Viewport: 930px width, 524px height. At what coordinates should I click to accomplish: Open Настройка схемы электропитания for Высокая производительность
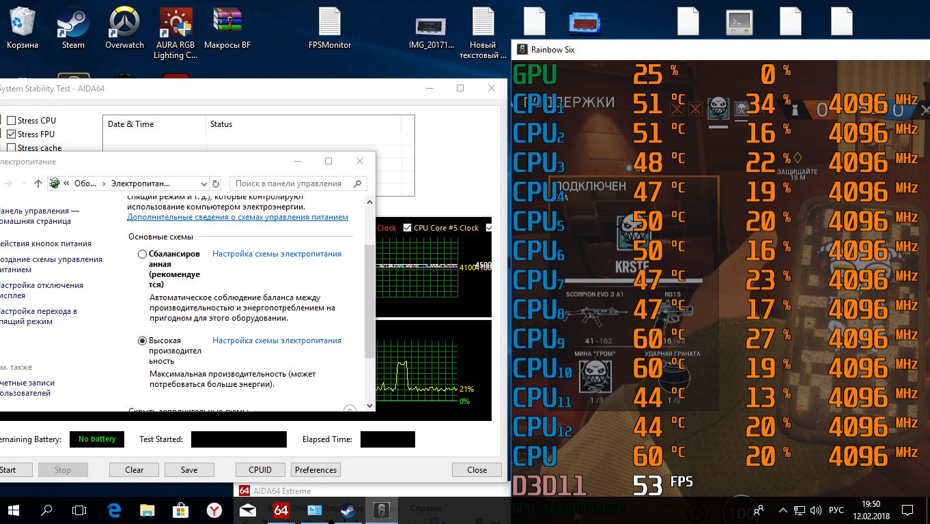point(277,340)
